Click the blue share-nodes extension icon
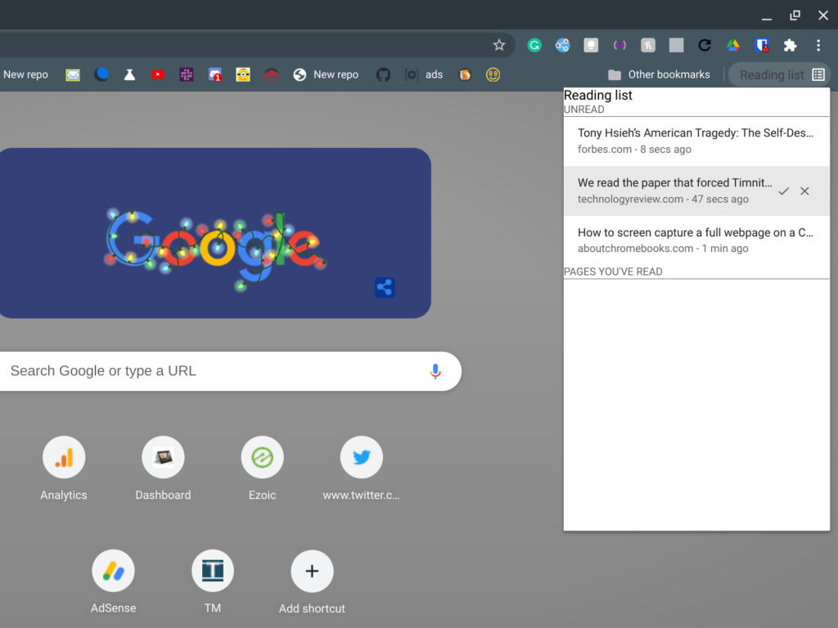838x628 pixels. coord(562,45)
